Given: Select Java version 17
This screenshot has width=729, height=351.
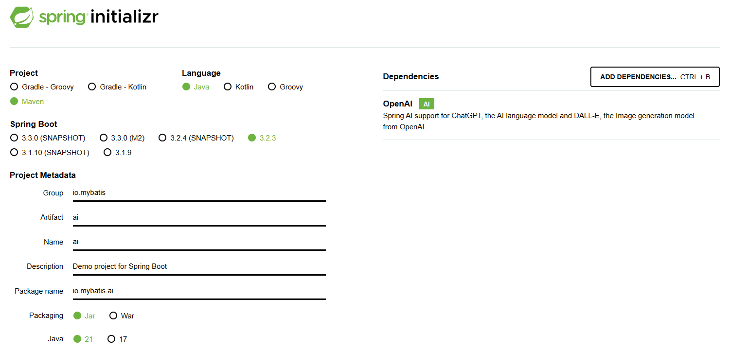Looking at the screenshot, I should point(111,339).
